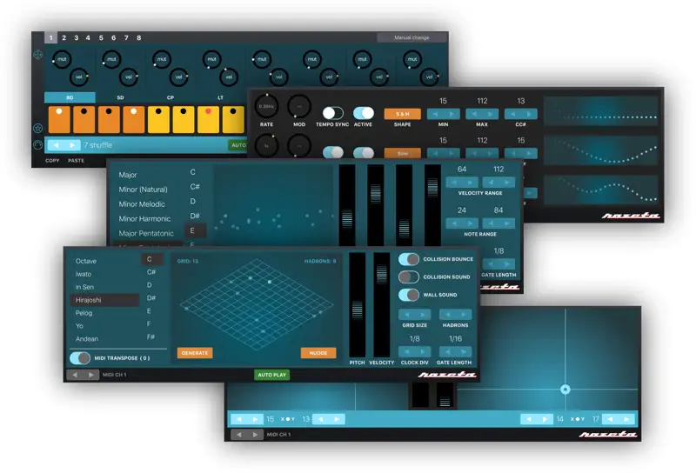
Task: Click the star icon in the drum sequencer sidebar
Action: [x=37, y=128]
